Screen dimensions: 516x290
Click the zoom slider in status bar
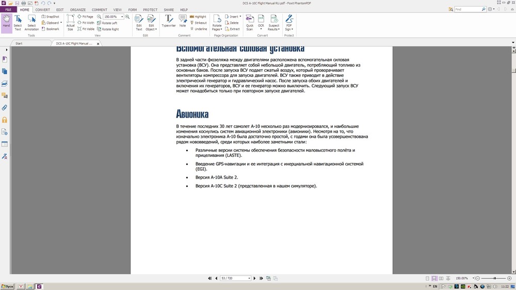494,278
